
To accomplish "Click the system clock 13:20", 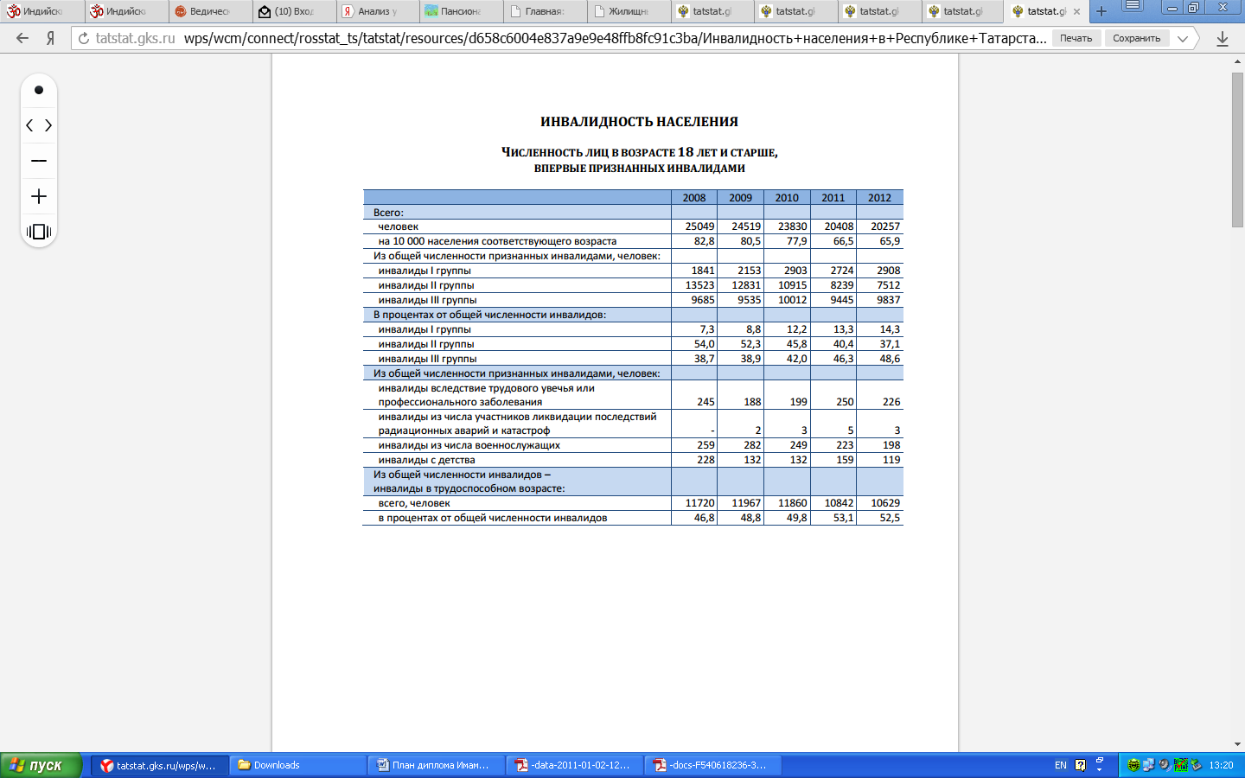I will (1221, 765).
